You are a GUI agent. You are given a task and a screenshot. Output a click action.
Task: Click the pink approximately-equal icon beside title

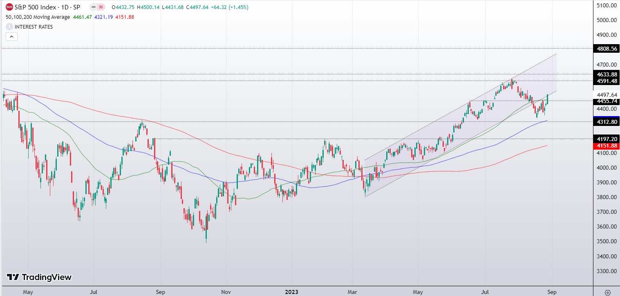tap(101, 7)
